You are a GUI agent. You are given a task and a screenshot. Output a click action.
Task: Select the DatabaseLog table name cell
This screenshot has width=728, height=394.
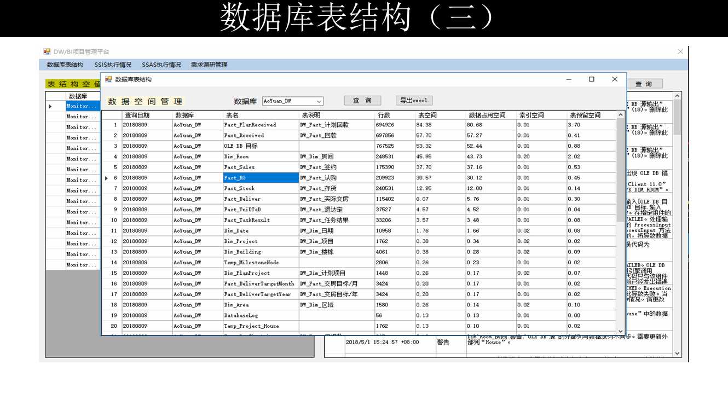[261, 315]
